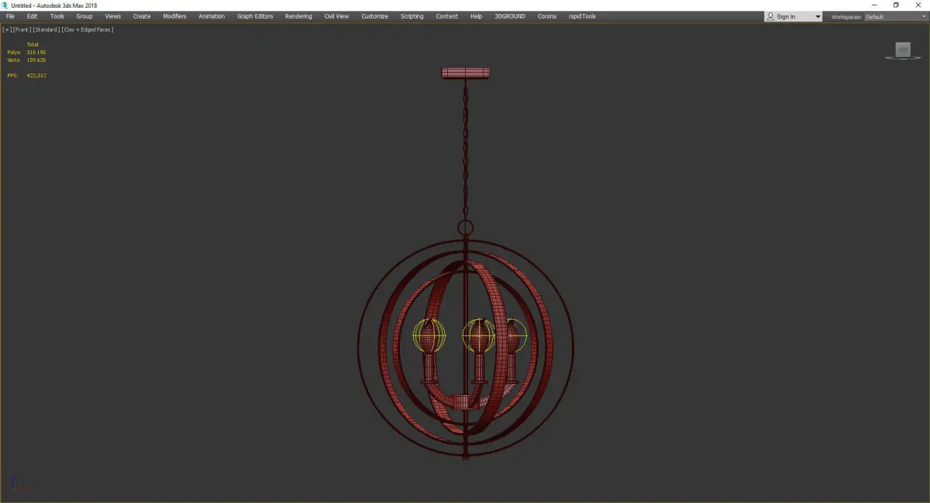Open the Edit menu

32,16
